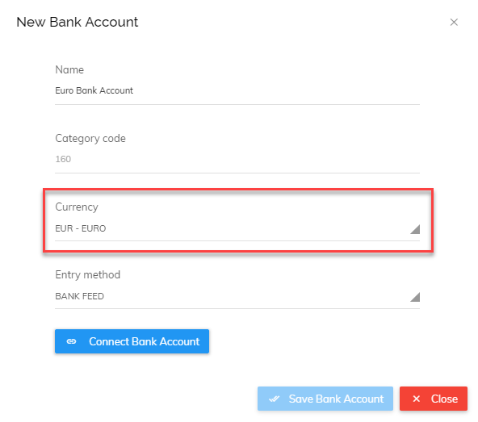The image size is (478, 422).
Task: Click the Entry method label
Action: (88, 275)
